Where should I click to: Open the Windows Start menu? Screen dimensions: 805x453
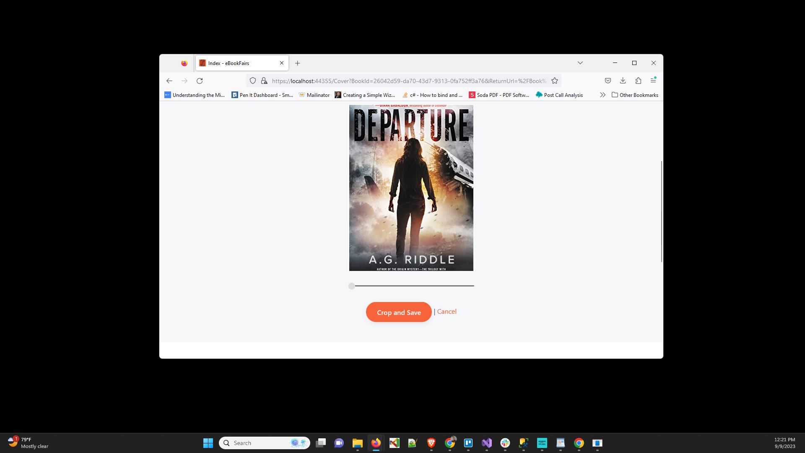[x=208, y=443]
